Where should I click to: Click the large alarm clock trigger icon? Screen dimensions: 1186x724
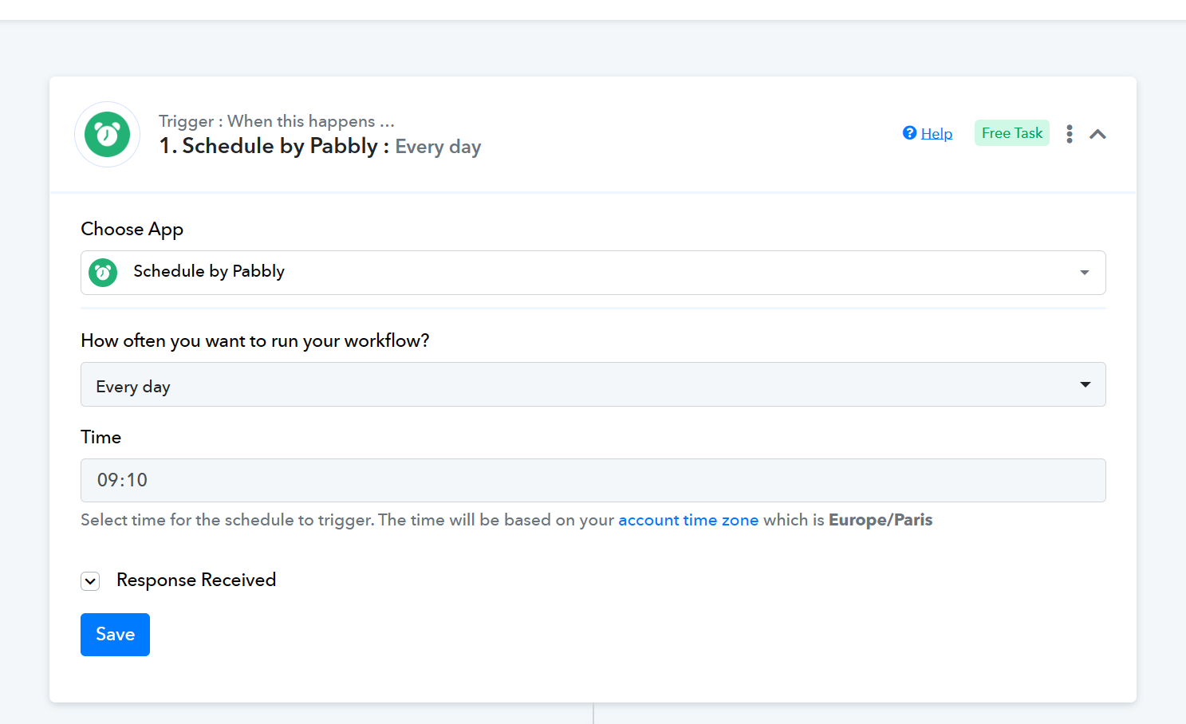click(108, 134)
